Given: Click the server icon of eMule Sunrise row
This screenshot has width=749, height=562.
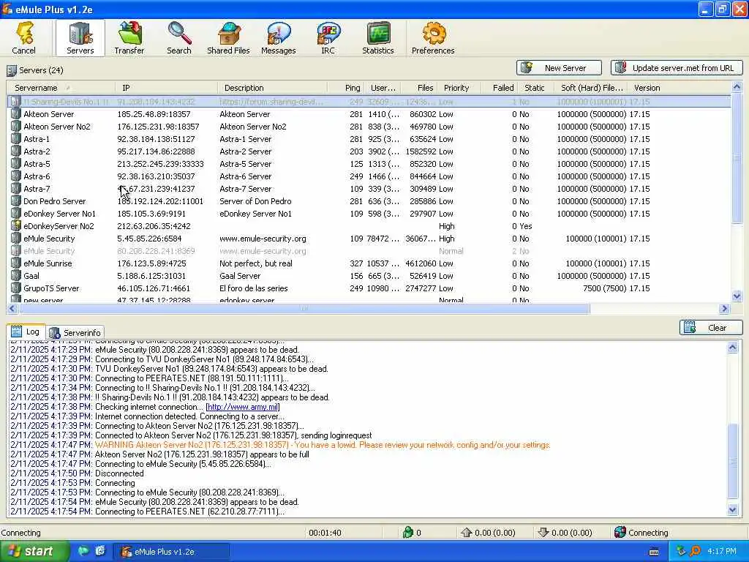Looking at the screenshot, I should tap(16, 263).
